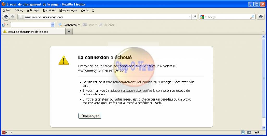
Task: Click the status bar page document icon
Action: (x=243, y=132)
